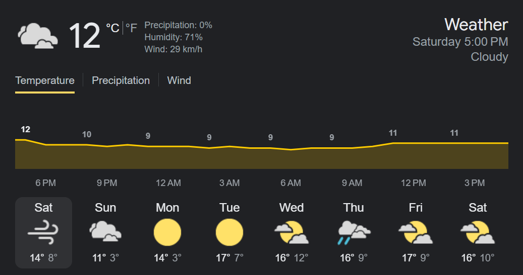Click Wednesday's partly cloudy icon

click(x=292, y=232)
